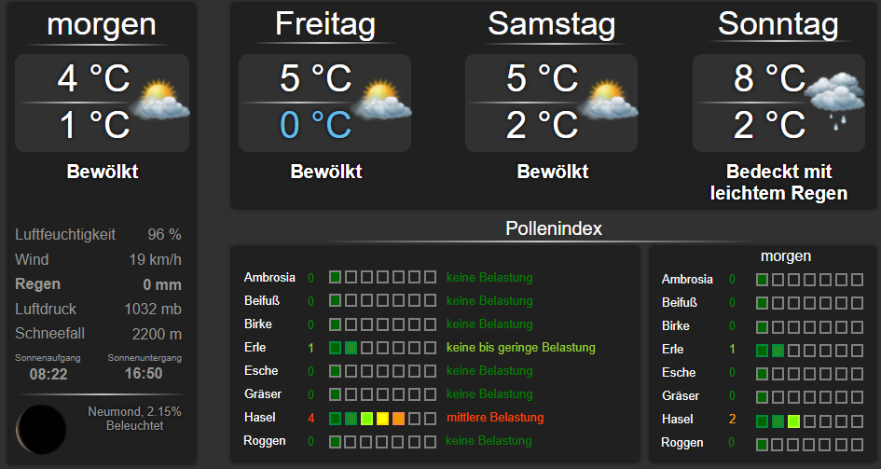This screenshot has height=469, width=881.
Task: Click the partly cloudy icon for morgen
Action: (160, 101)
